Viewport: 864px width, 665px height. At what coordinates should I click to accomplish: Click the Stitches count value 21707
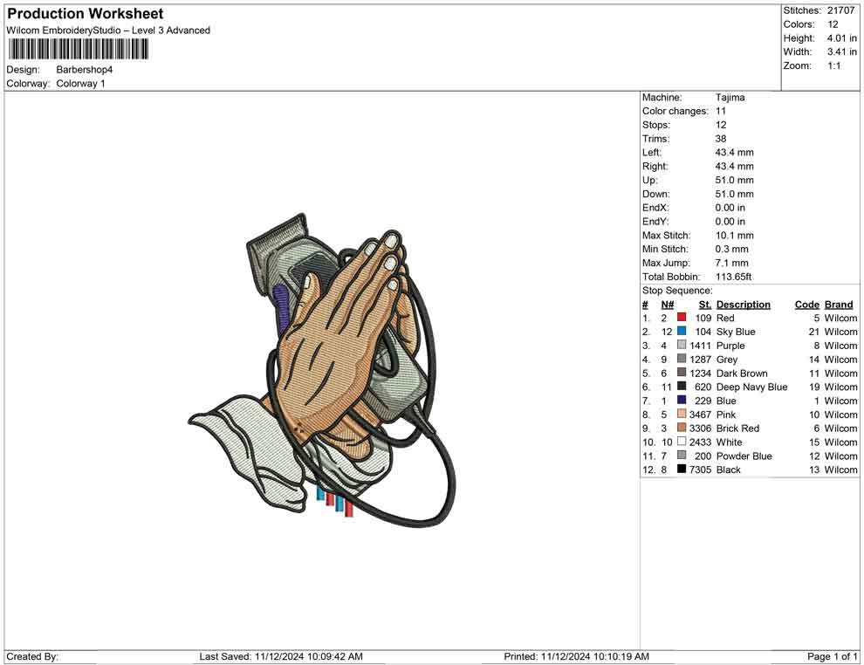pos(843,10)
